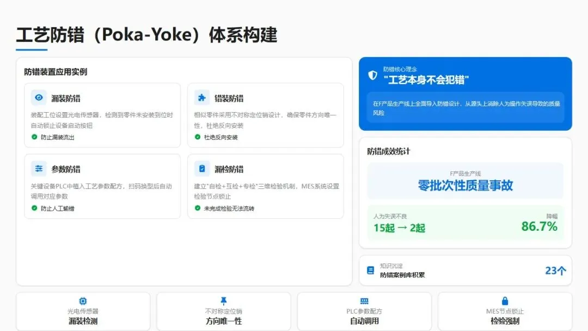Click green check icon beside 未完成检验无法流转
588x331 pixels.
[x=198, y=208]
